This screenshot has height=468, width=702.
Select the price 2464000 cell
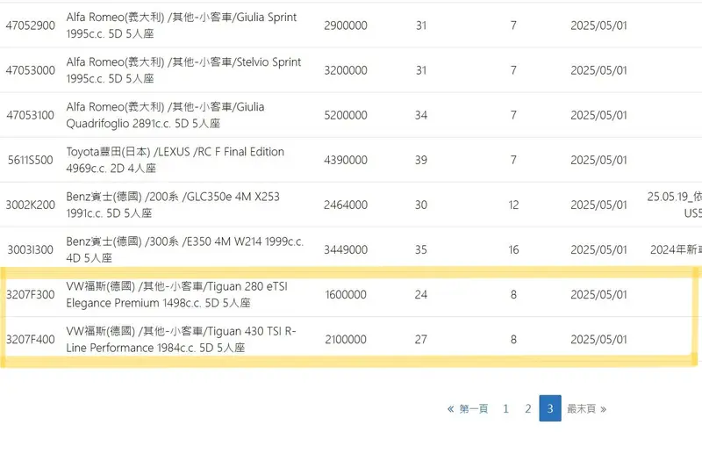(x=346, y=205)
